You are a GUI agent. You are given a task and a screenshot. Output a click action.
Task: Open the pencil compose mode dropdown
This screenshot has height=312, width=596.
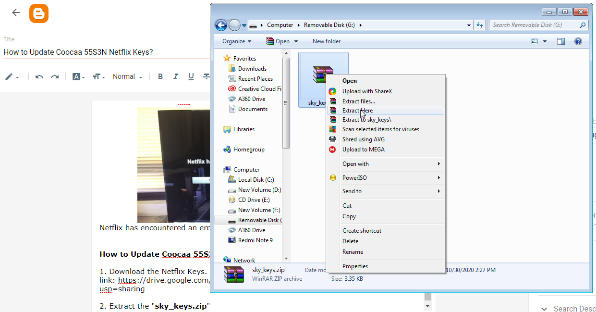[12, 77]
